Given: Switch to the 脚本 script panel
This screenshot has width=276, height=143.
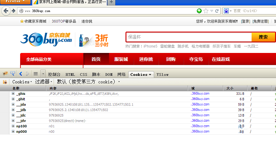Looking at the screenshot, I should pos(96,75).
